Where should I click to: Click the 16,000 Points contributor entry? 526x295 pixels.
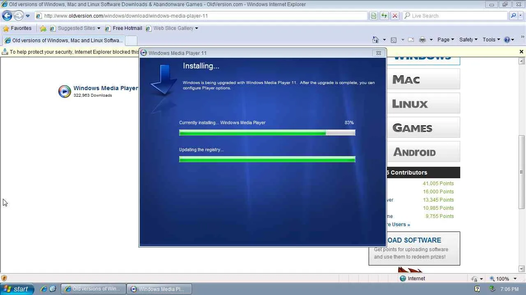pyautogui.click(x=438, y=192)
